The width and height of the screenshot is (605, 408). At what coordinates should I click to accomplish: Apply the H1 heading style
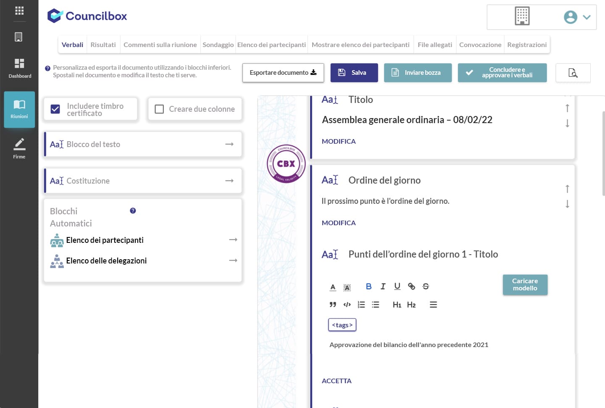[x=397, y=305]
